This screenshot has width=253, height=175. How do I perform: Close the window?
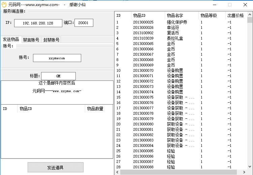coord(245,5)
